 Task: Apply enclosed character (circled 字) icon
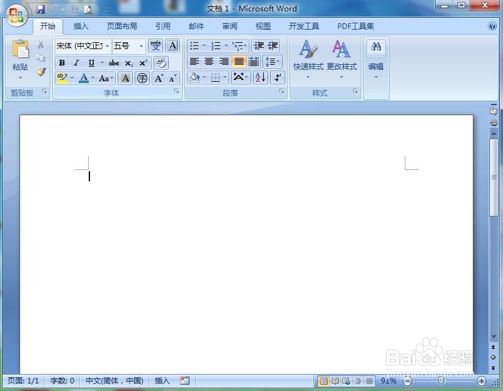click(x=142, y=78)
